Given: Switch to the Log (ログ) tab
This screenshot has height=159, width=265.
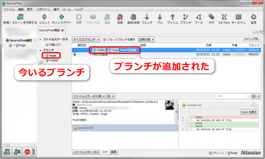Looking at the screenshot, I should [x=104, y=152].
